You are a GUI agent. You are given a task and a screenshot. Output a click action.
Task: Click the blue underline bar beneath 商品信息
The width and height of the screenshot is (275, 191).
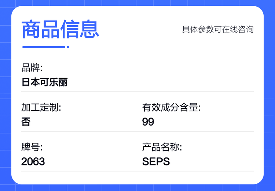pos(44,47)
